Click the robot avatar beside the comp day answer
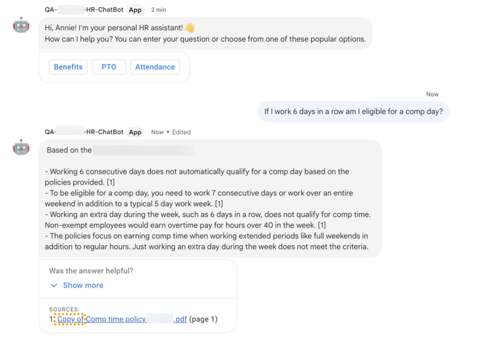 (x=21, y=147)
